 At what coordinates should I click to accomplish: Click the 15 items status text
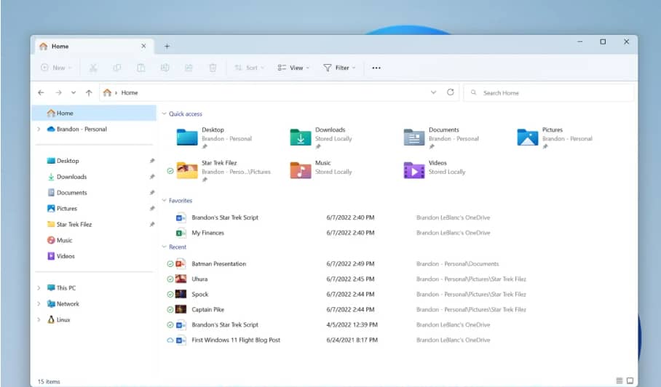pyautogui.click(x=49, y=381)
